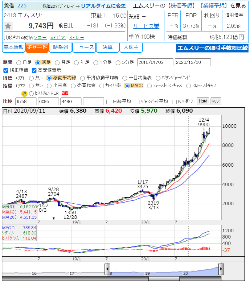Open compared stock メドピア link
The height and width of the screenshot is (282, 250).
tap(57, 38)
